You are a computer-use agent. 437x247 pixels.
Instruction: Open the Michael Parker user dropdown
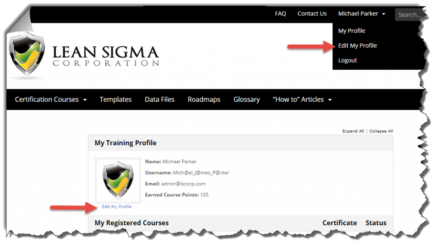point(361,14)
